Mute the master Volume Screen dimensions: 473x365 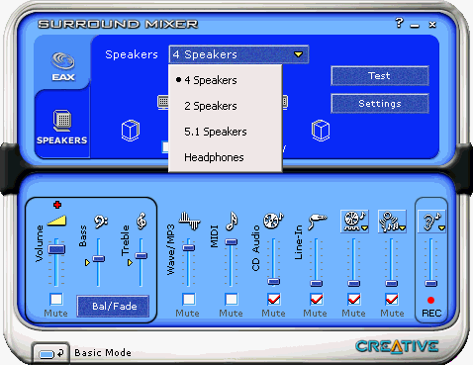[x=56, y=300]
